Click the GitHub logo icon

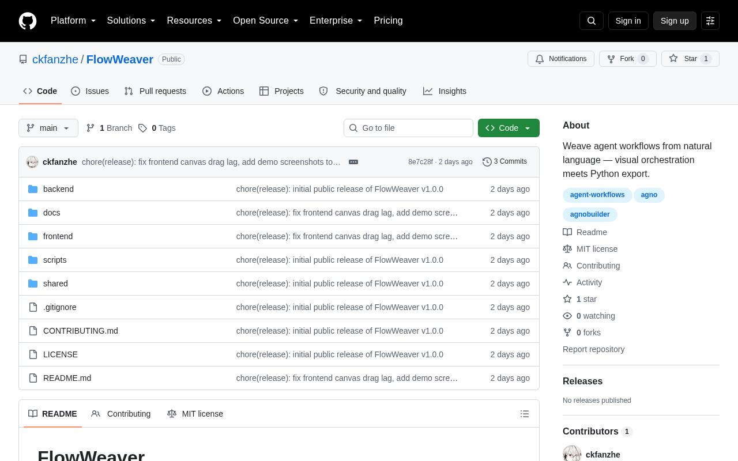[28, 21]
